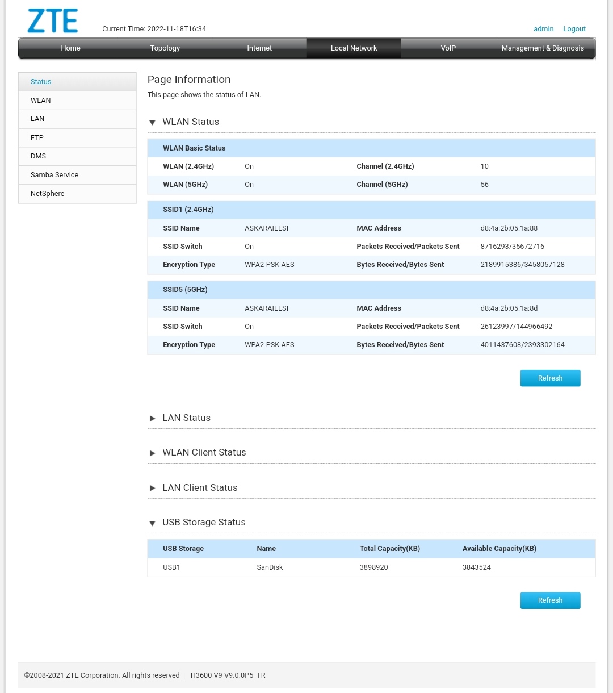Viewport: 613px width, 693px height.
Task: Click the 2.4GHz channel value 10
Action: [x=484, y=166]
